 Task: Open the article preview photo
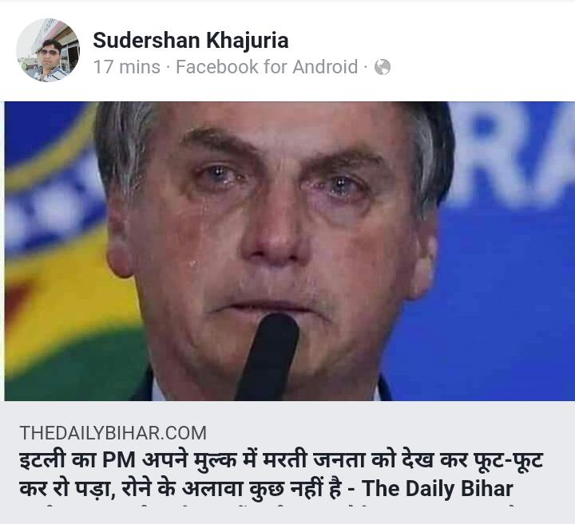pyautogui.click(x=289, y=251)
